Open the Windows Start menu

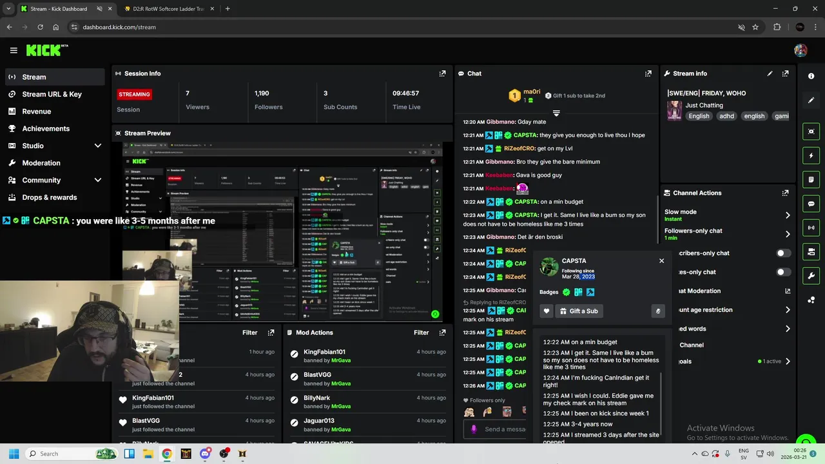point(14,454)
